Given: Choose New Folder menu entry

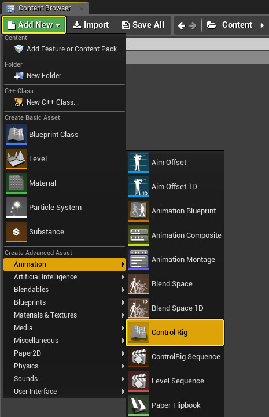Looking at the screenshot, I should [64, 76].
